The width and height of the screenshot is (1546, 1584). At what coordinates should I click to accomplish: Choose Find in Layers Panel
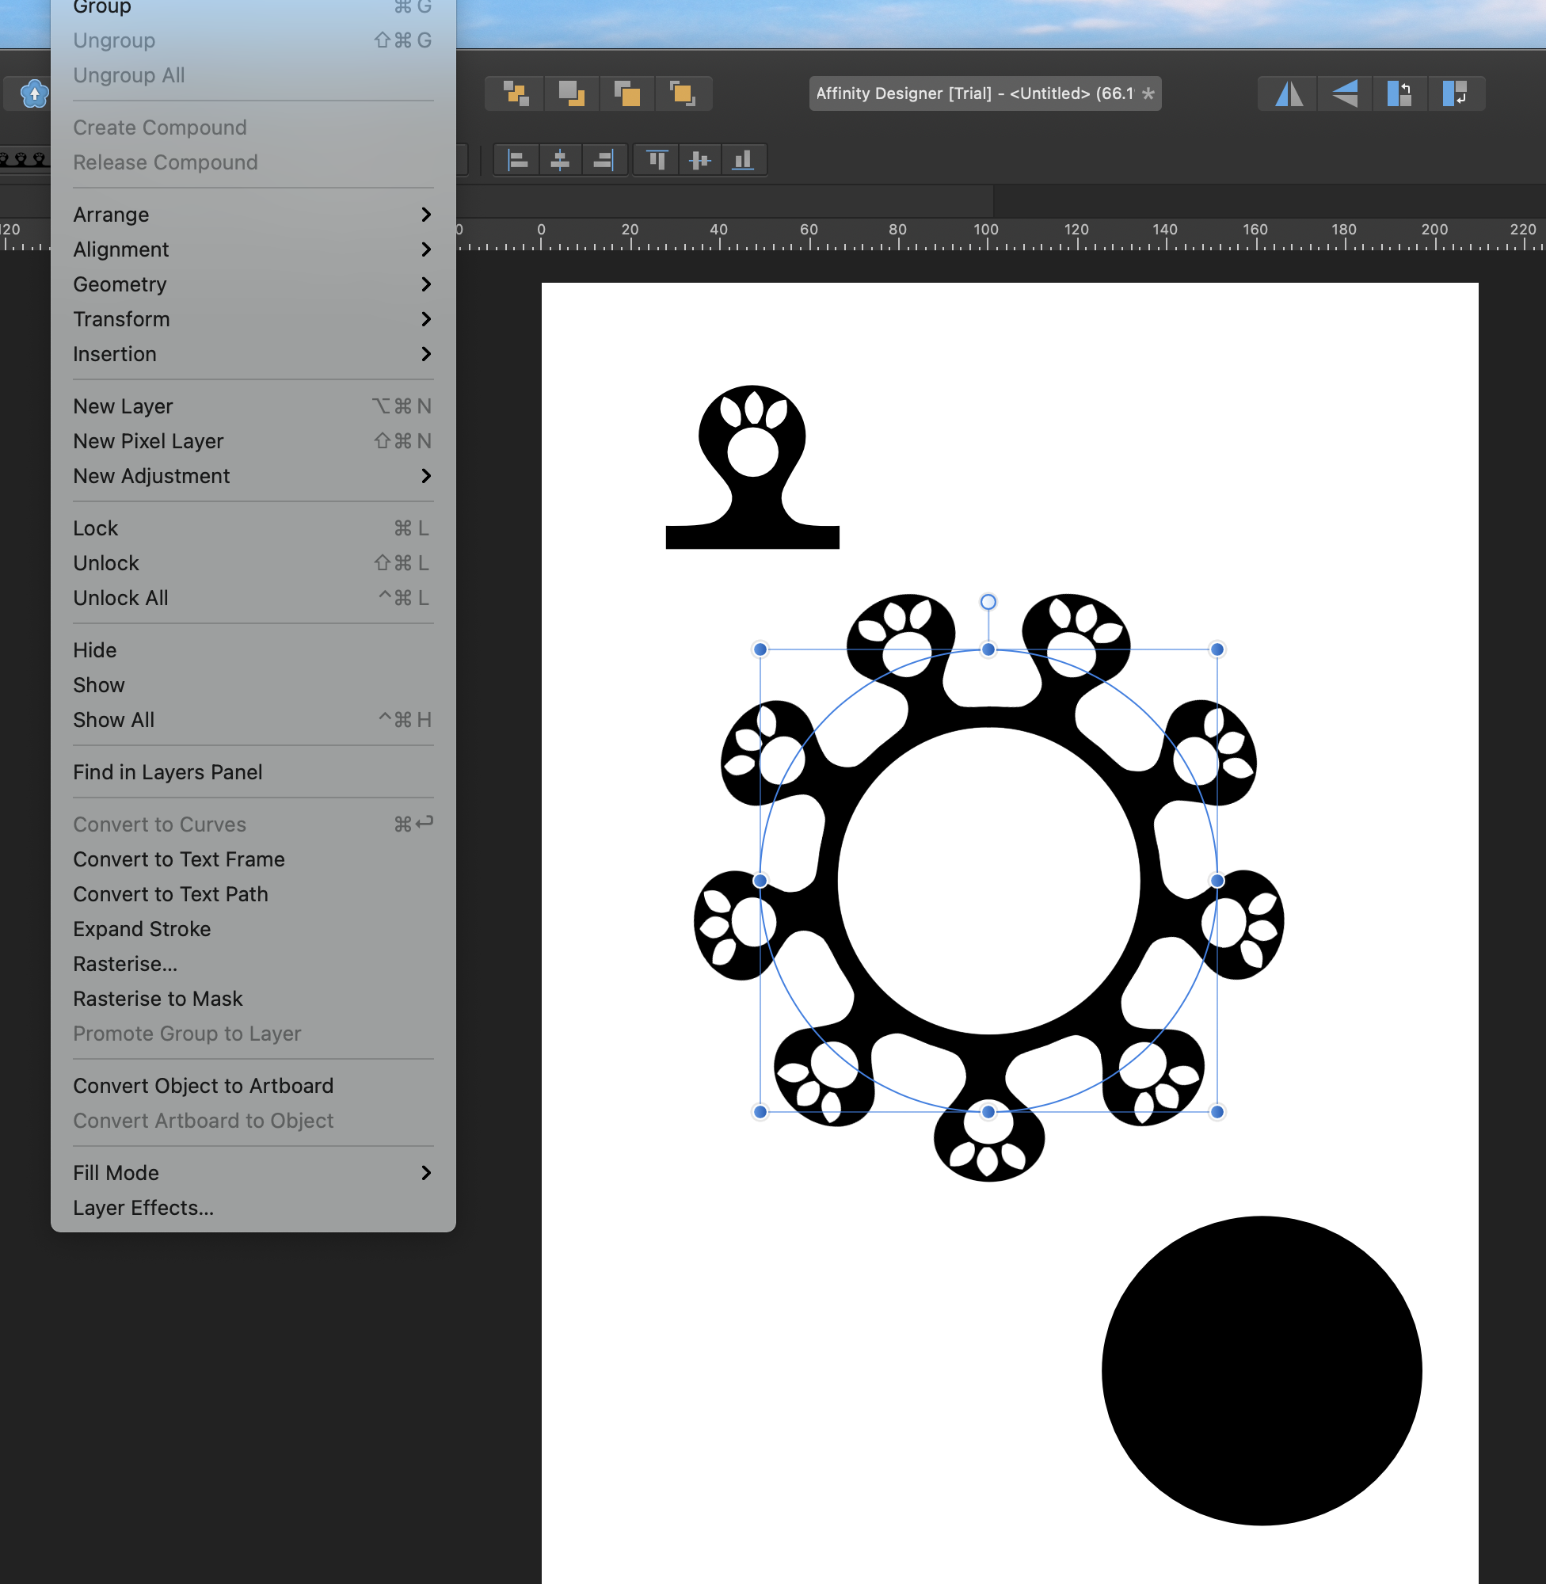coord(253,771)
